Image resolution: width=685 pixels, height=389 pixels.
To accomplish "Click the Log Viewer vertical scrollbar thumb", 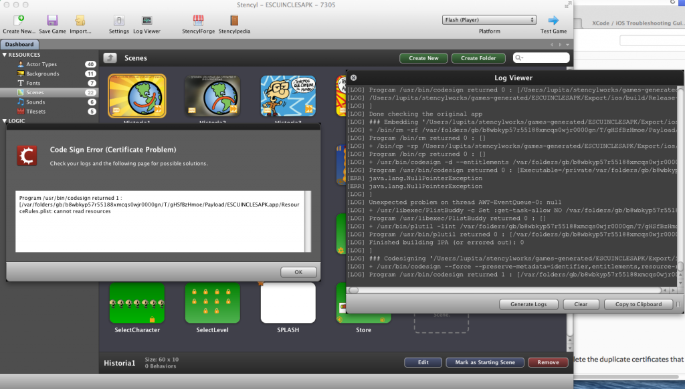I will point(680,266).
